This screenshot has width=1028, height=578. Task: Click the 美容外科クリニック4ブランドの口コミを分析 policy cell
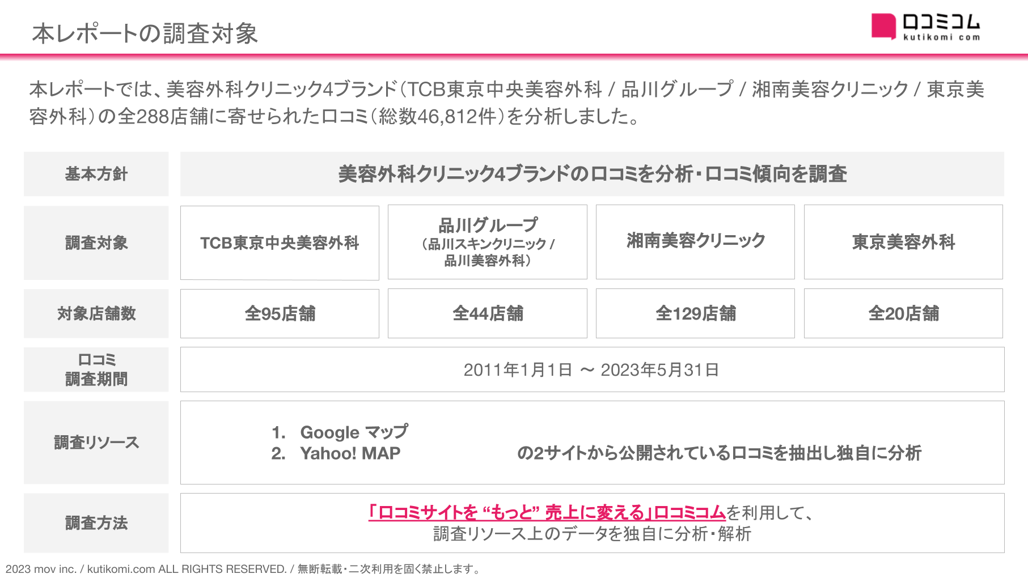[x=592, y=174]
